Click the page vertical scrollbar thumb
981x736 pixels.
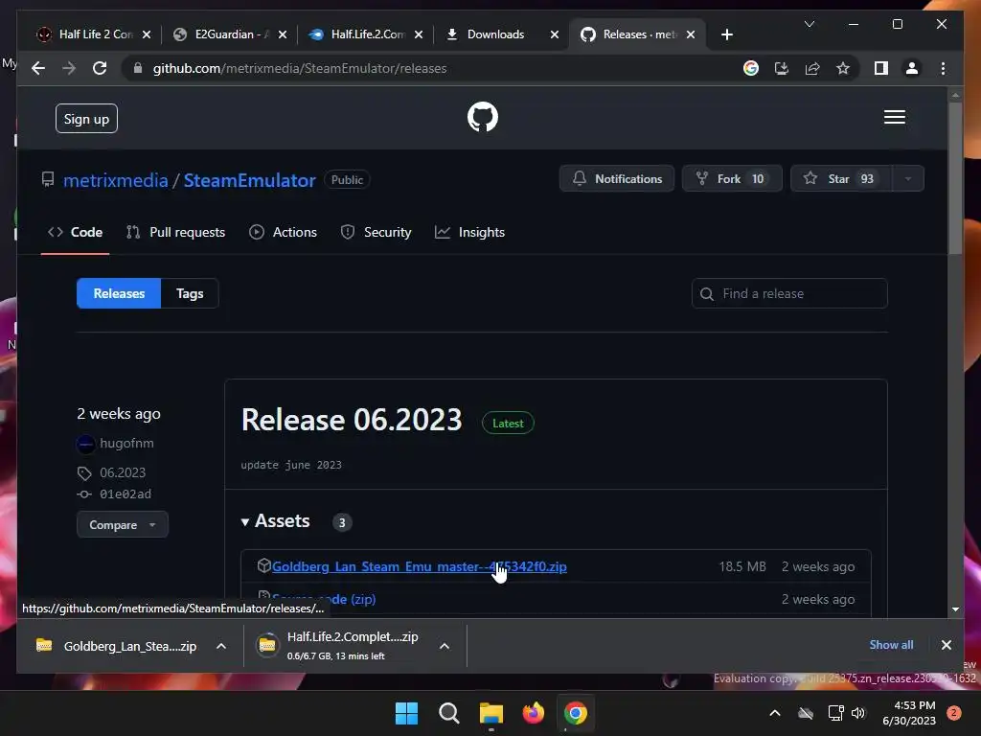(x=955, y=178)
